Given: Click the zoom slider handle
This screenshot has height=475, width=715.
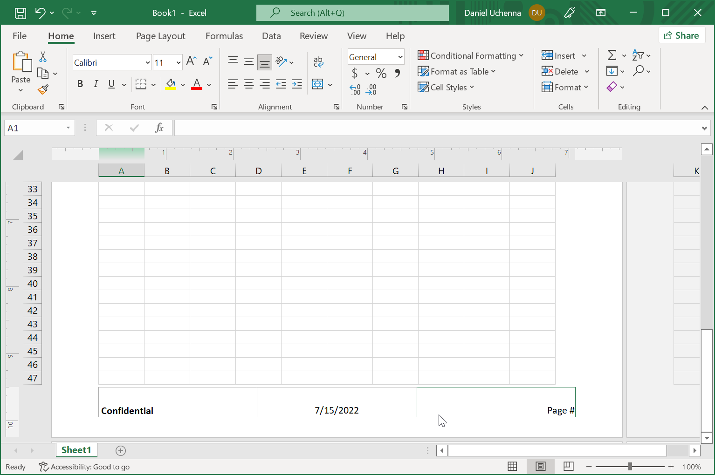Looking at the screenshot, I should click(630, 466).
